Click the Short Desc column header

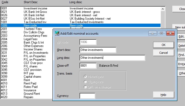point(31,2)
